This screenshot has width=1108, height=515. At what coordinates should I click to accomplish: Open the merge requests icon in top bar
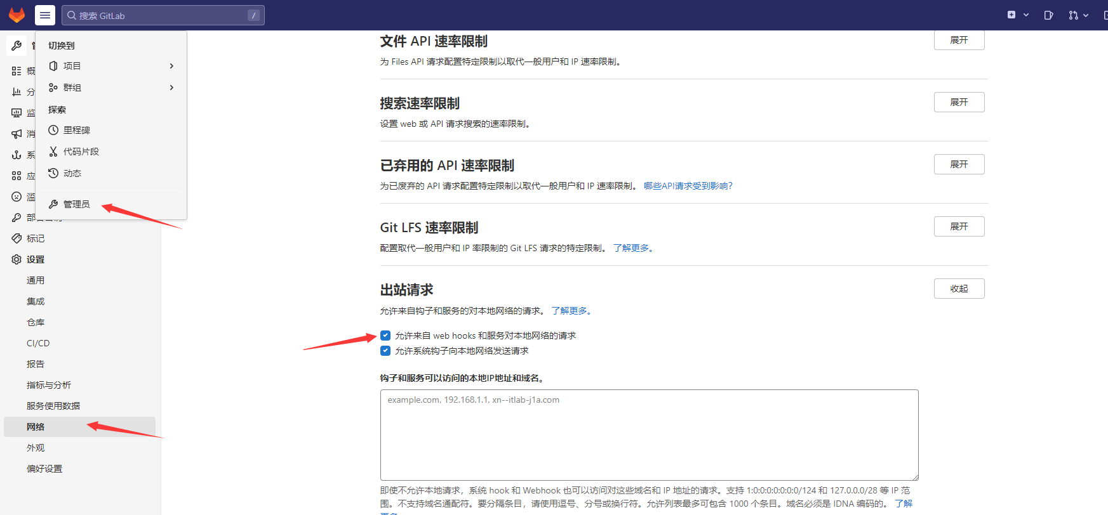click(x=1074, y=15)
